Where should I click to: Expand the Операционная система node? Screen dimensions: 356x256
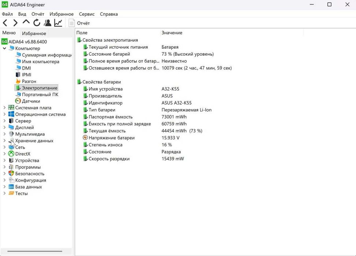4,114
